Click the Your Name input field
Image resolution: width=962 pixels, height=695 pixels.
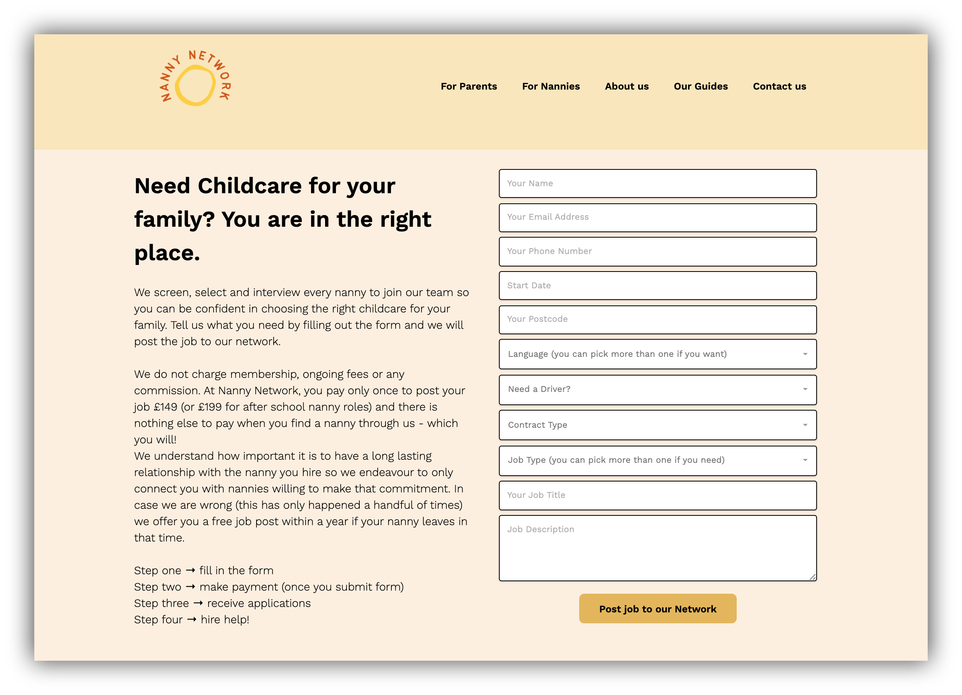(x=658, y=183)
